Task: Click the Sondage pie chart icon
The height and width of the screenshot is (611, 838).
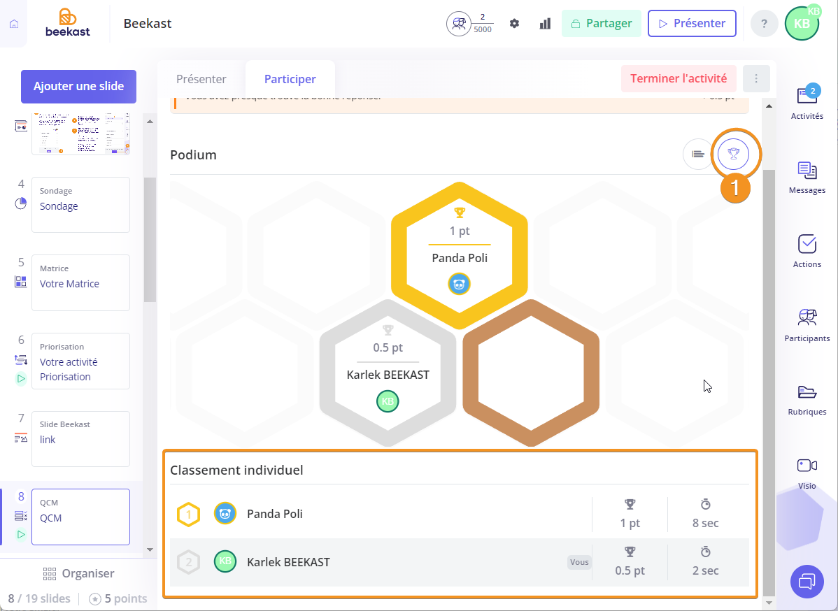Action: pos(21,203)
